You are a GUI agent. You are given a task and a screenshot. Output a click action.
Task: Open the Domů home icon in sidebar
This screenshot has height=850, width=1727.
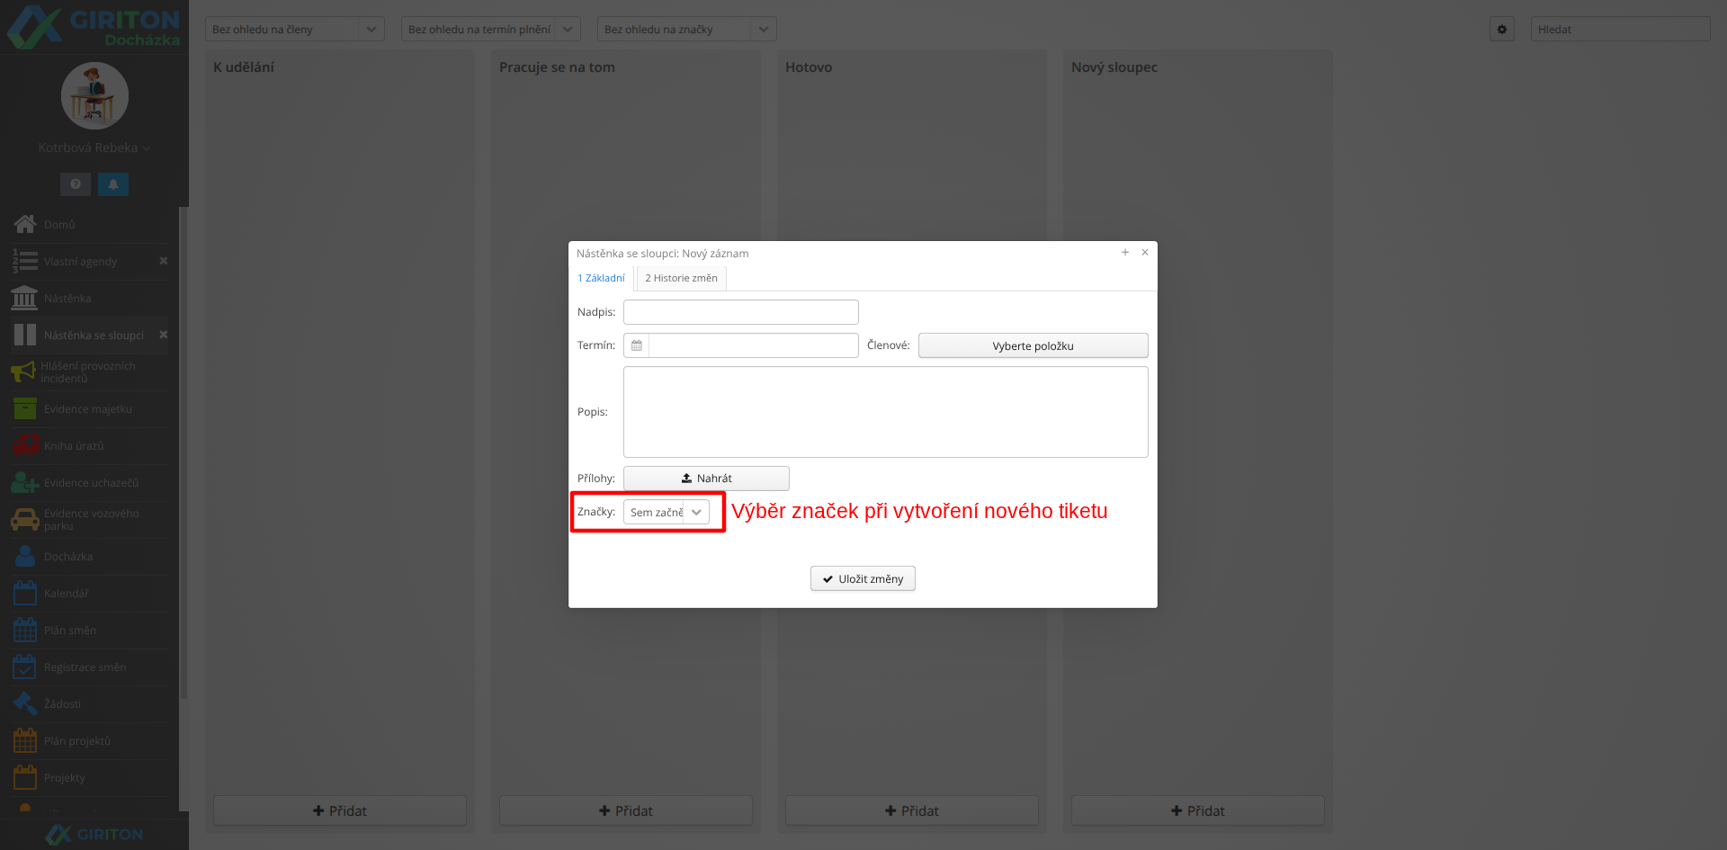[25, 224]
